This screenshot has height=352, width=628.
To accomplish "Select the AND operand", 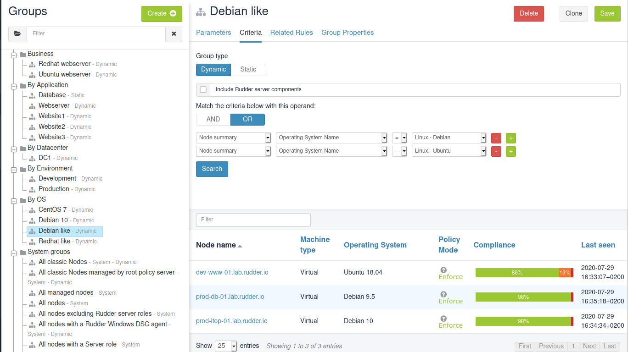I will [x=213, y=119].
